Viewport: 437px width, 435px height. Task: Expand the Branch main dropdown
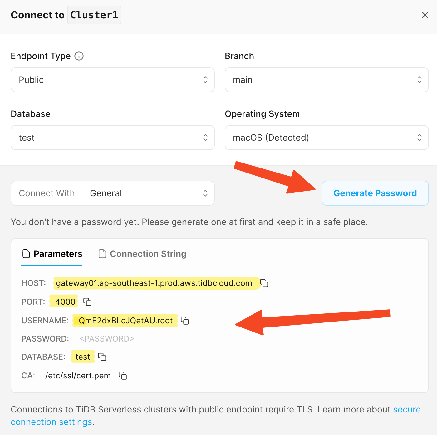coord(327,80)
